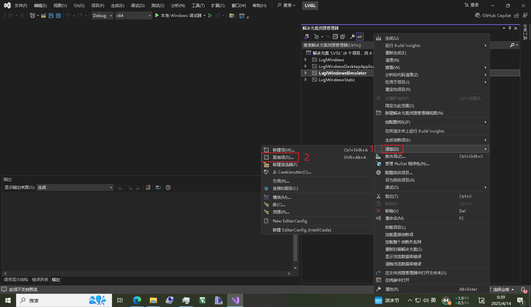Select 解决方案 'LVGL' root node
Viewport: 531px width, 307px height.
point(343,53)
